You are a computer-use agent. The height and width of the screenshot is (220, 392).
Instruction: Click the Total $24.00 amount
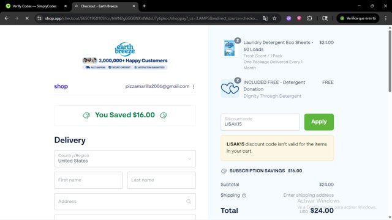[x=322, y=210]
